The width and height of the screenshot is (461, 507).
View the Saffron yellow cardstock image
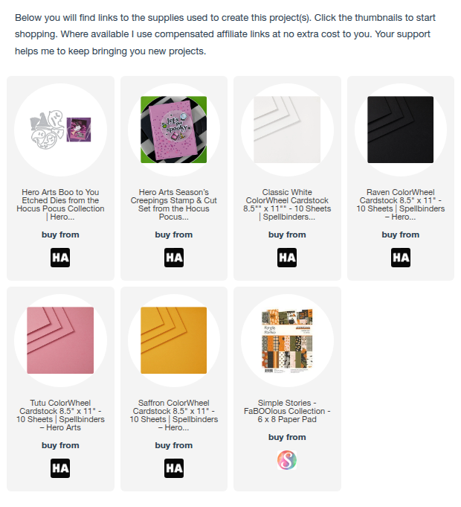tap(174, 340)
